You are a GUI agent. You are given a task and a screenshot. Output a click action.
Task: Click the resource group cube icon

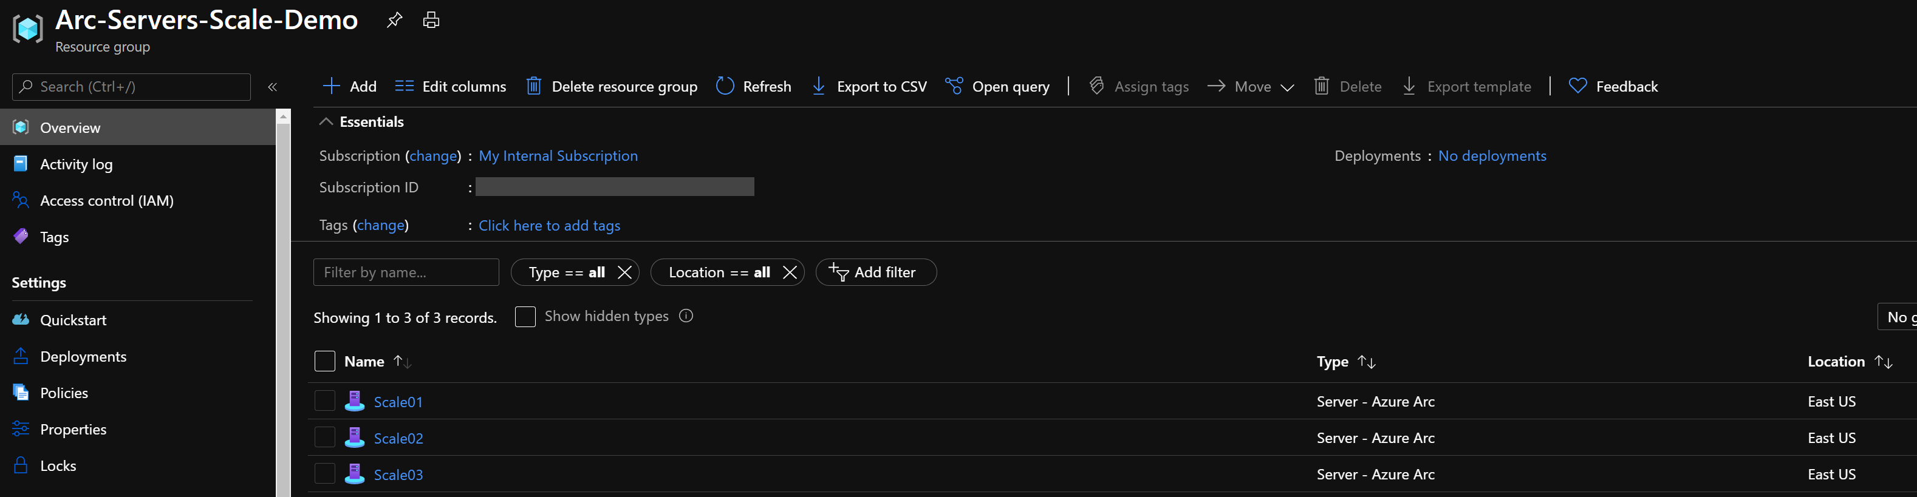click(29, 29)
